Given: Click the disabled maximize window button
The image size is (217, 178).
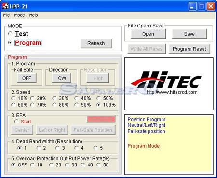Looking at the screenshot, I should 202,6.
